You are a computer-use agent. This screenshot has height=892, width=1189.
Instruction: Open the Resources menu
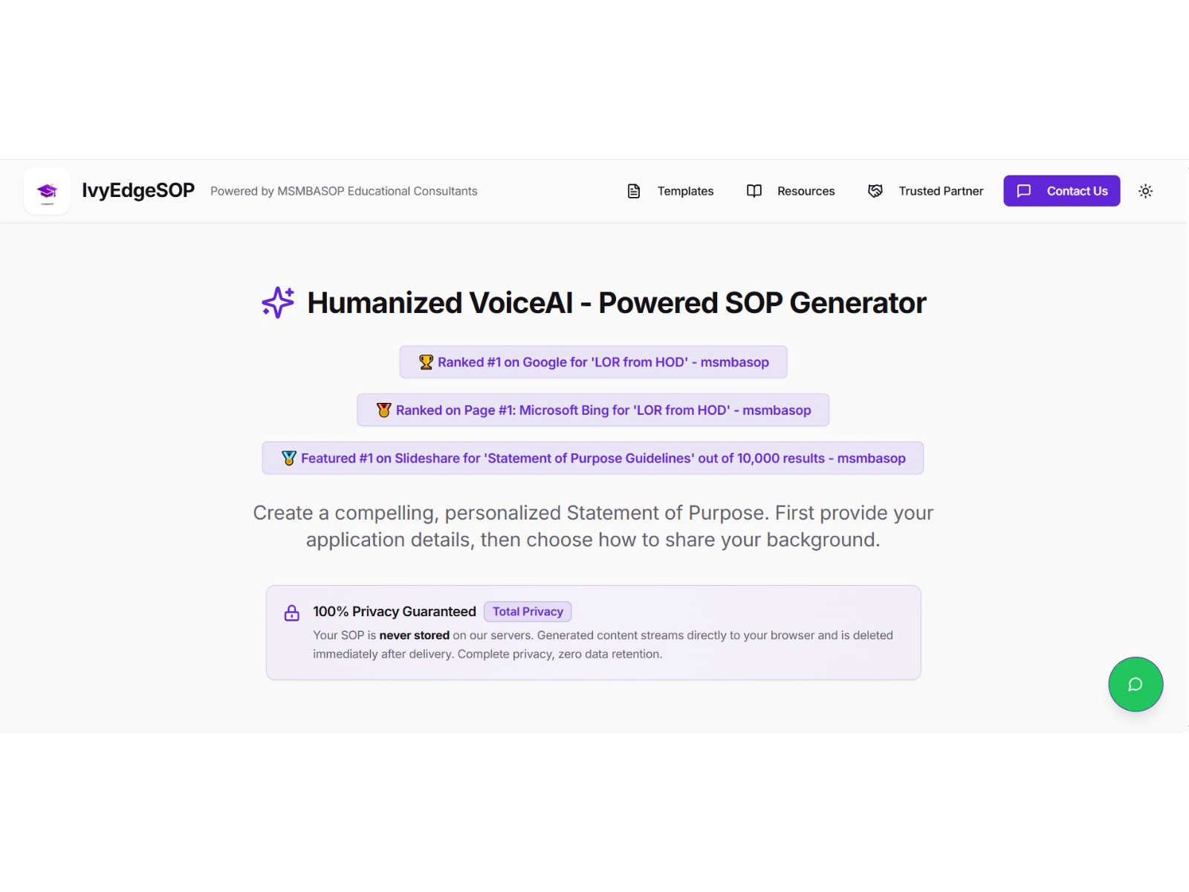pos(806,191)
